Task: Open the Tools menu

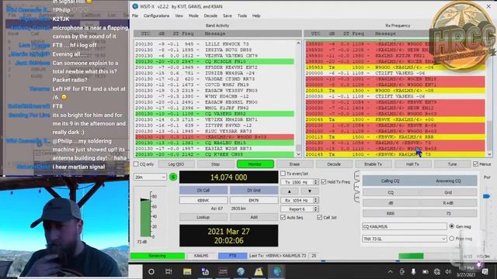Action: (x=242, y=15)
